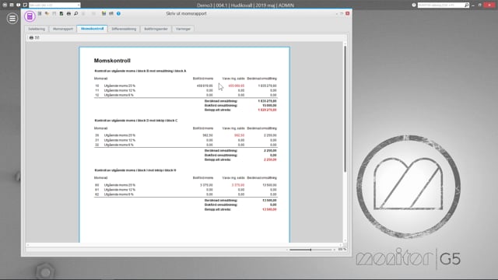Screen dimensions: 498x280
Task: Click the magnifier preview icon in the toolbar
Action: (x=76, y=14)
